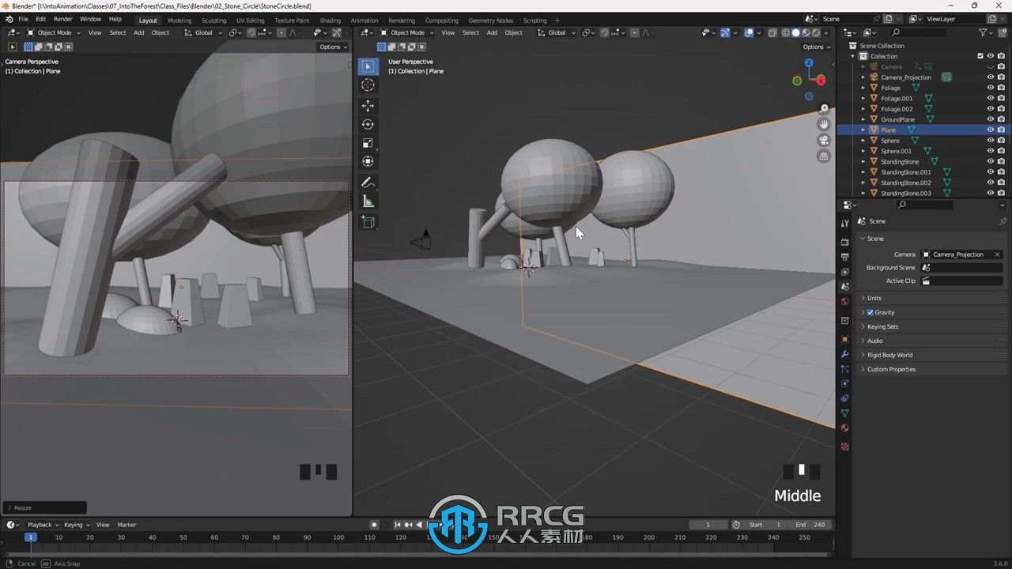This screenshot has height=569, width=1012.
Task: Toggle camera view with camera gizmo icon
Action: 824,141
